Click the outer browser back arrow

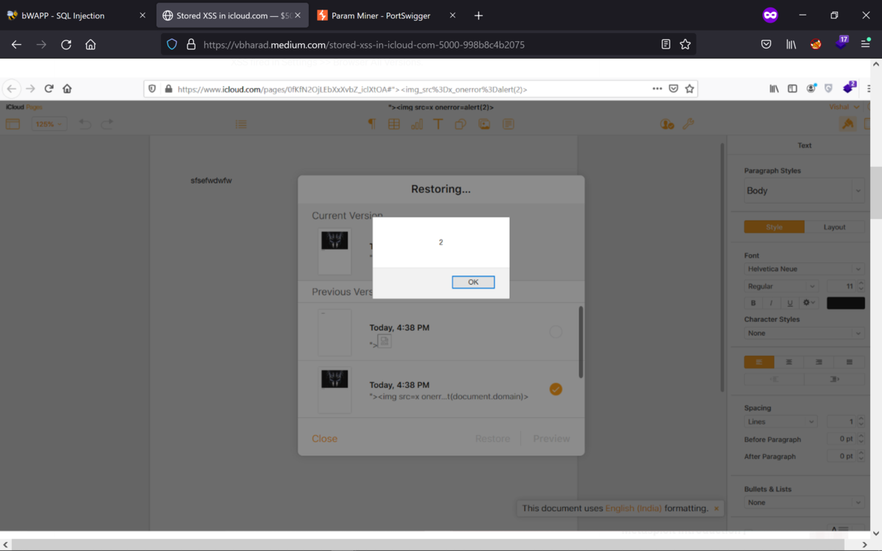pos(16,45)
